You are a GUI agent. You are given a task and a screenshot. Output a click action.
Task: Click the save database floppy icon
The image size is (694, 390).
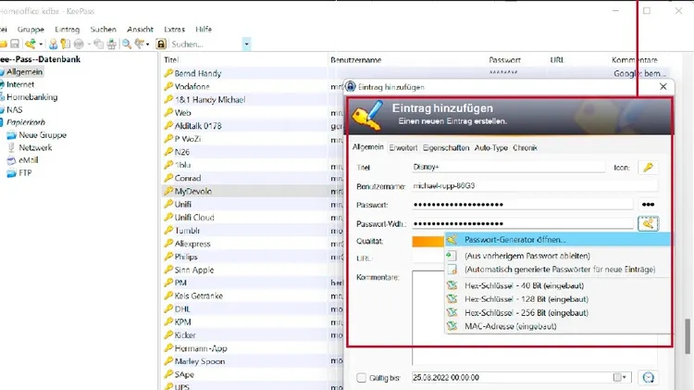(x=15, y=44)
